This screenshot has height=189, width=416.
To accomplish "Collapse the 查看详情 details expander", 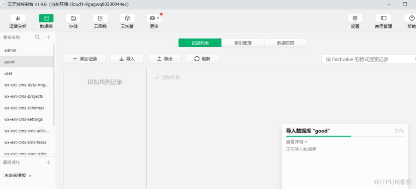I will tap(297, 142).
